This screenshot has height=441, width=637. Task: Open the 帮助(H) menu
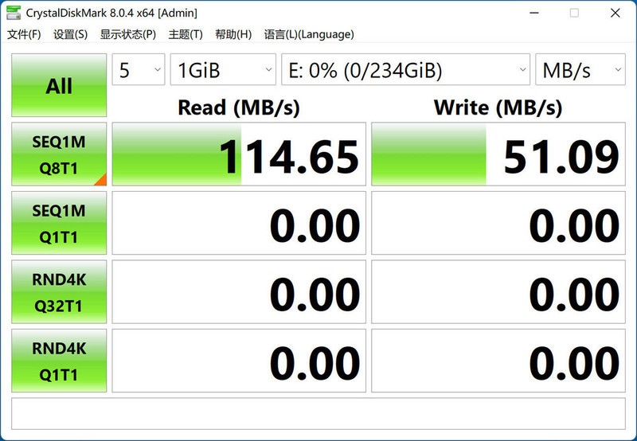pyautogui.click(x=233, y=34)
